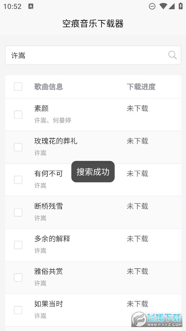This screenshot has height=331, width=186.
Task: Select the checkbox for 有何不可
Action: [18, 180]
